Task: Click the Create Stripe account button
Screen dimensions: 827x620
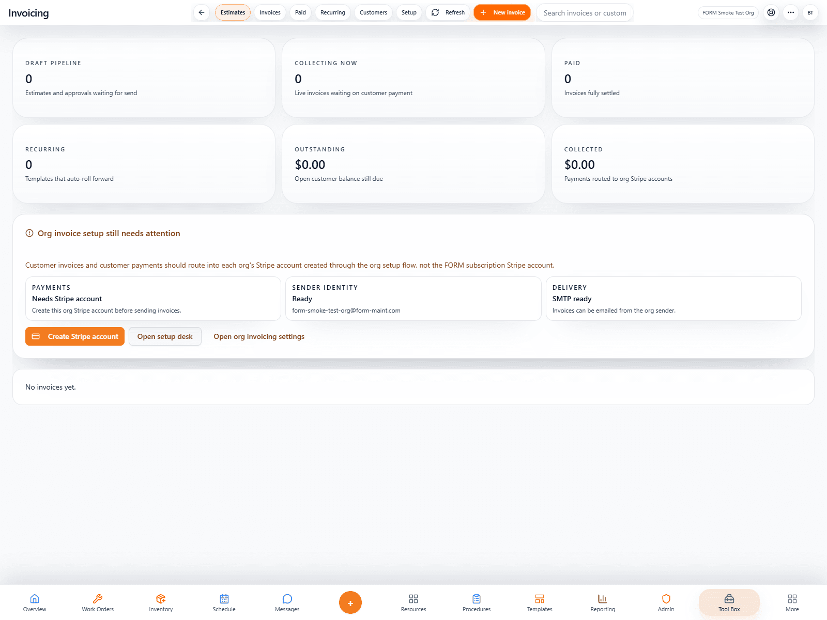Action: click(x=75, y=336)
